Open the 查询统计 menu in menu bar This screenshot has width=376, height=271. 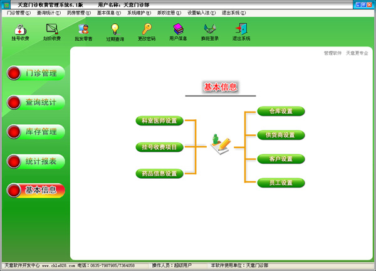(48, 13)
